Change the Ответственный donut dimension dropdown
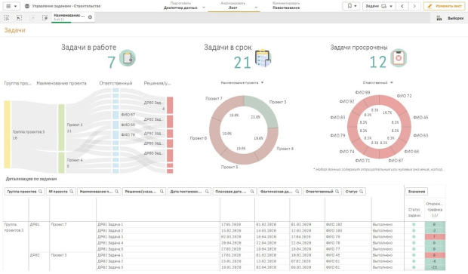Image resolution: width=468 pixels, height=274 pixels. pos(377,83)
